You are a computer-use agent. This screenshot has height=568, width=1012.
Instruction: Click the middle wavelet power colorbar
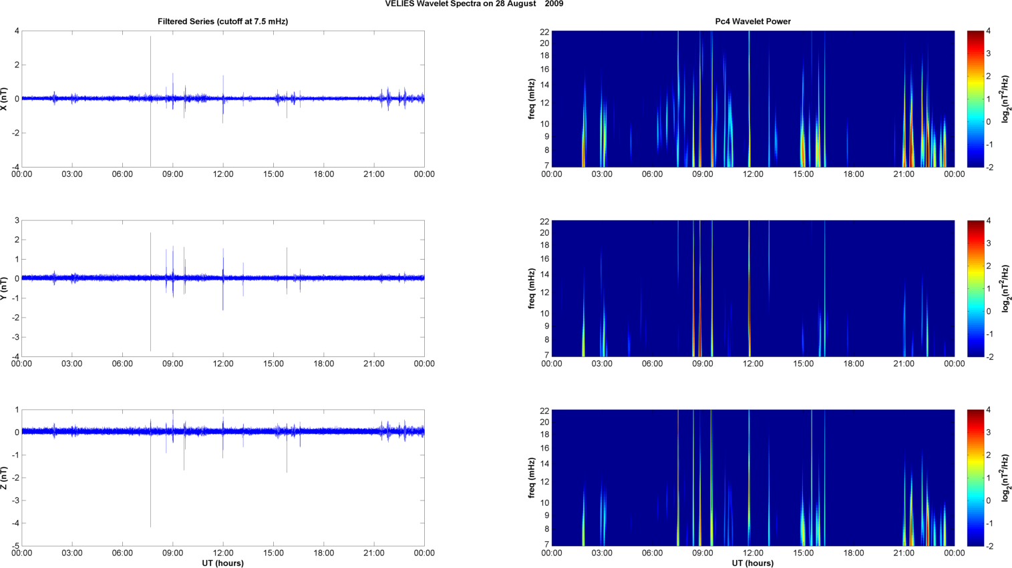click(975, 288)
